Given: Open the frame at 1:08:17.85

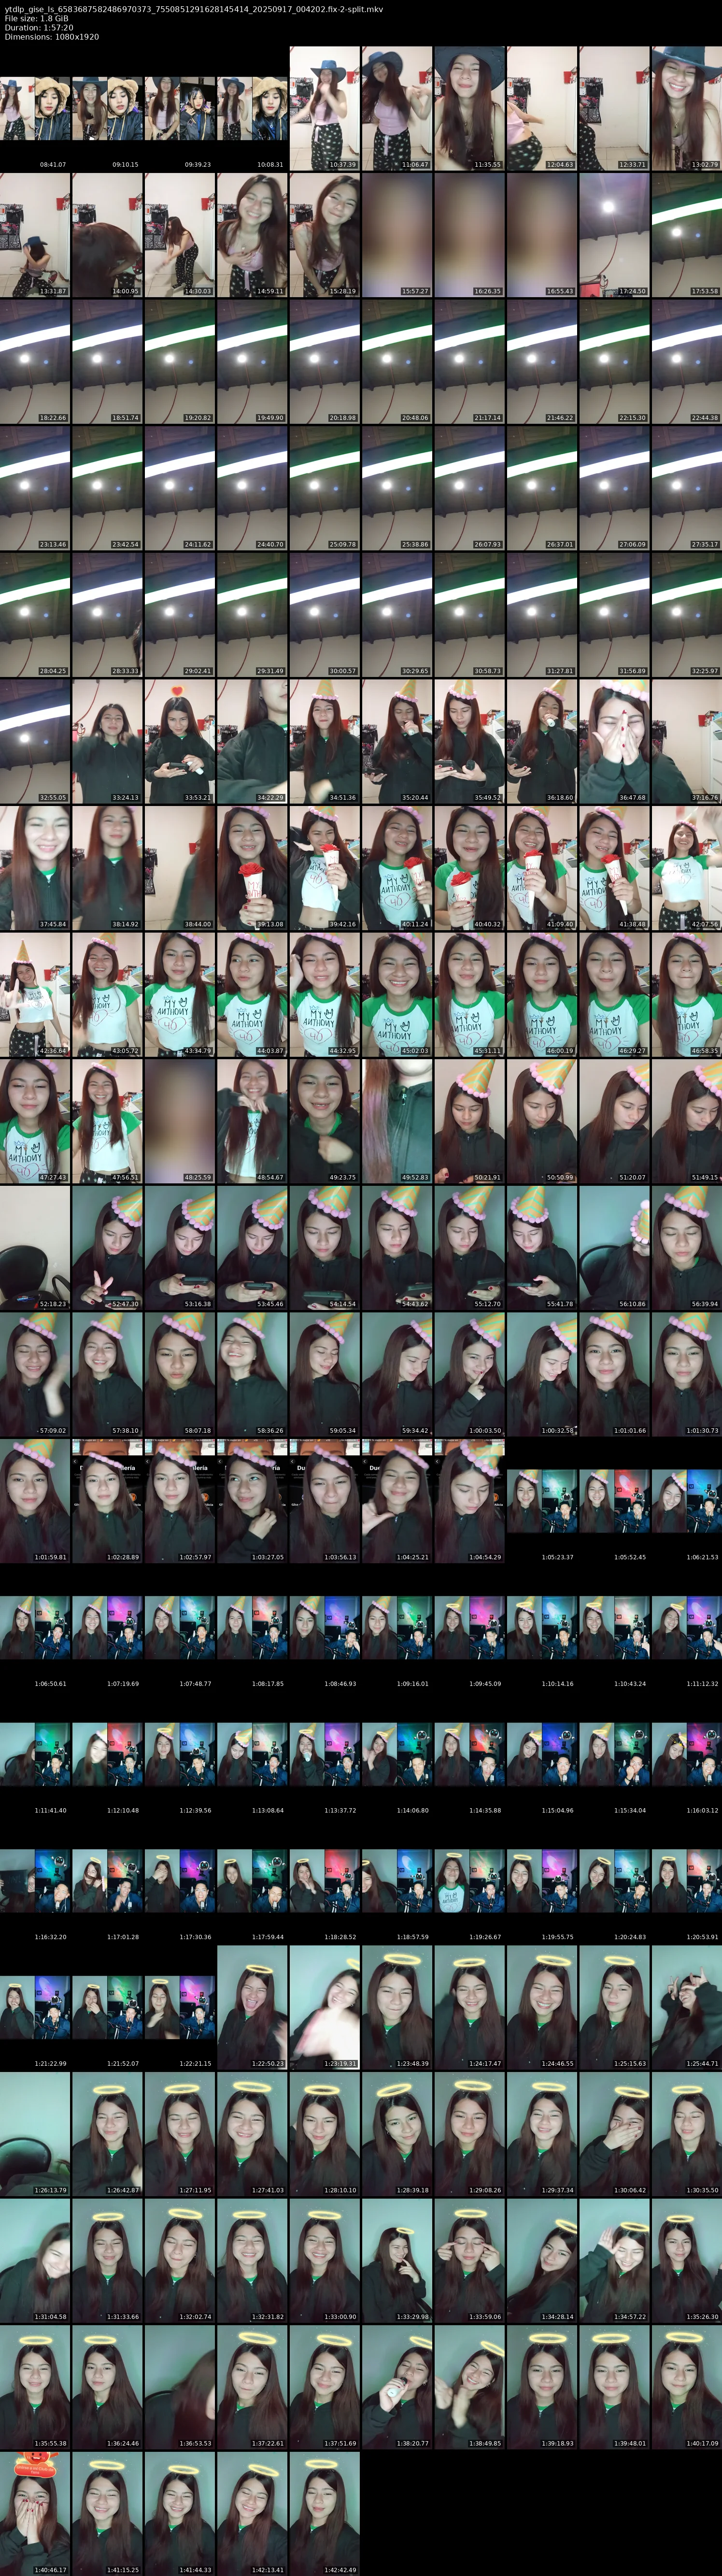Looking at the screenshot, I should pos(252,1628).
